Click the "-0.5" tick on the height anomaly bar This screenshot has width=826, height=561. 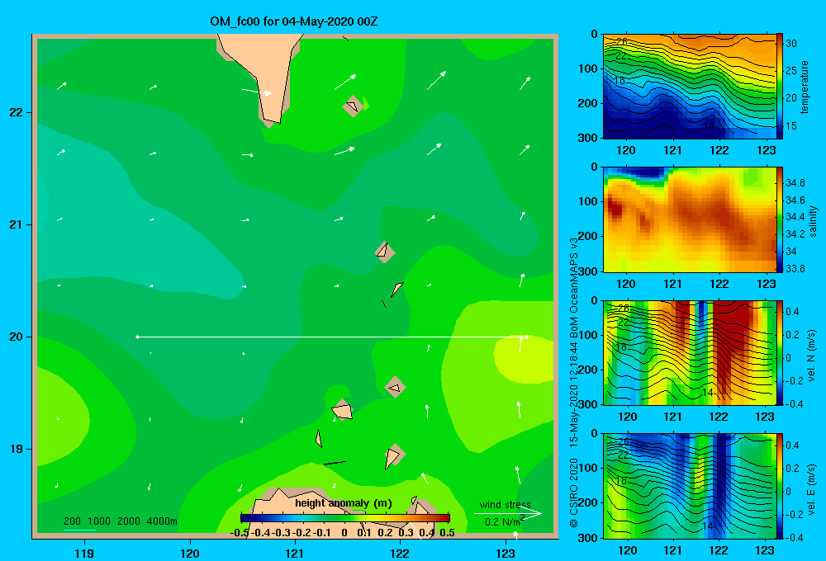pos(240,532)
